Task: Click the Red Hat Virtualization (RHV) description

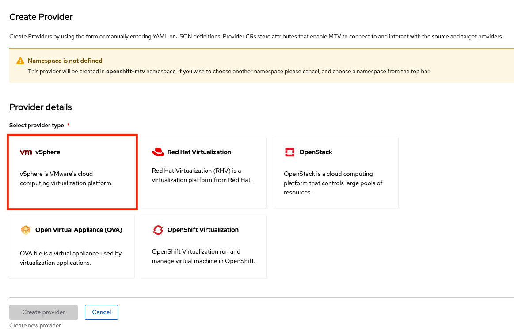Action: (x=202, y=175)
